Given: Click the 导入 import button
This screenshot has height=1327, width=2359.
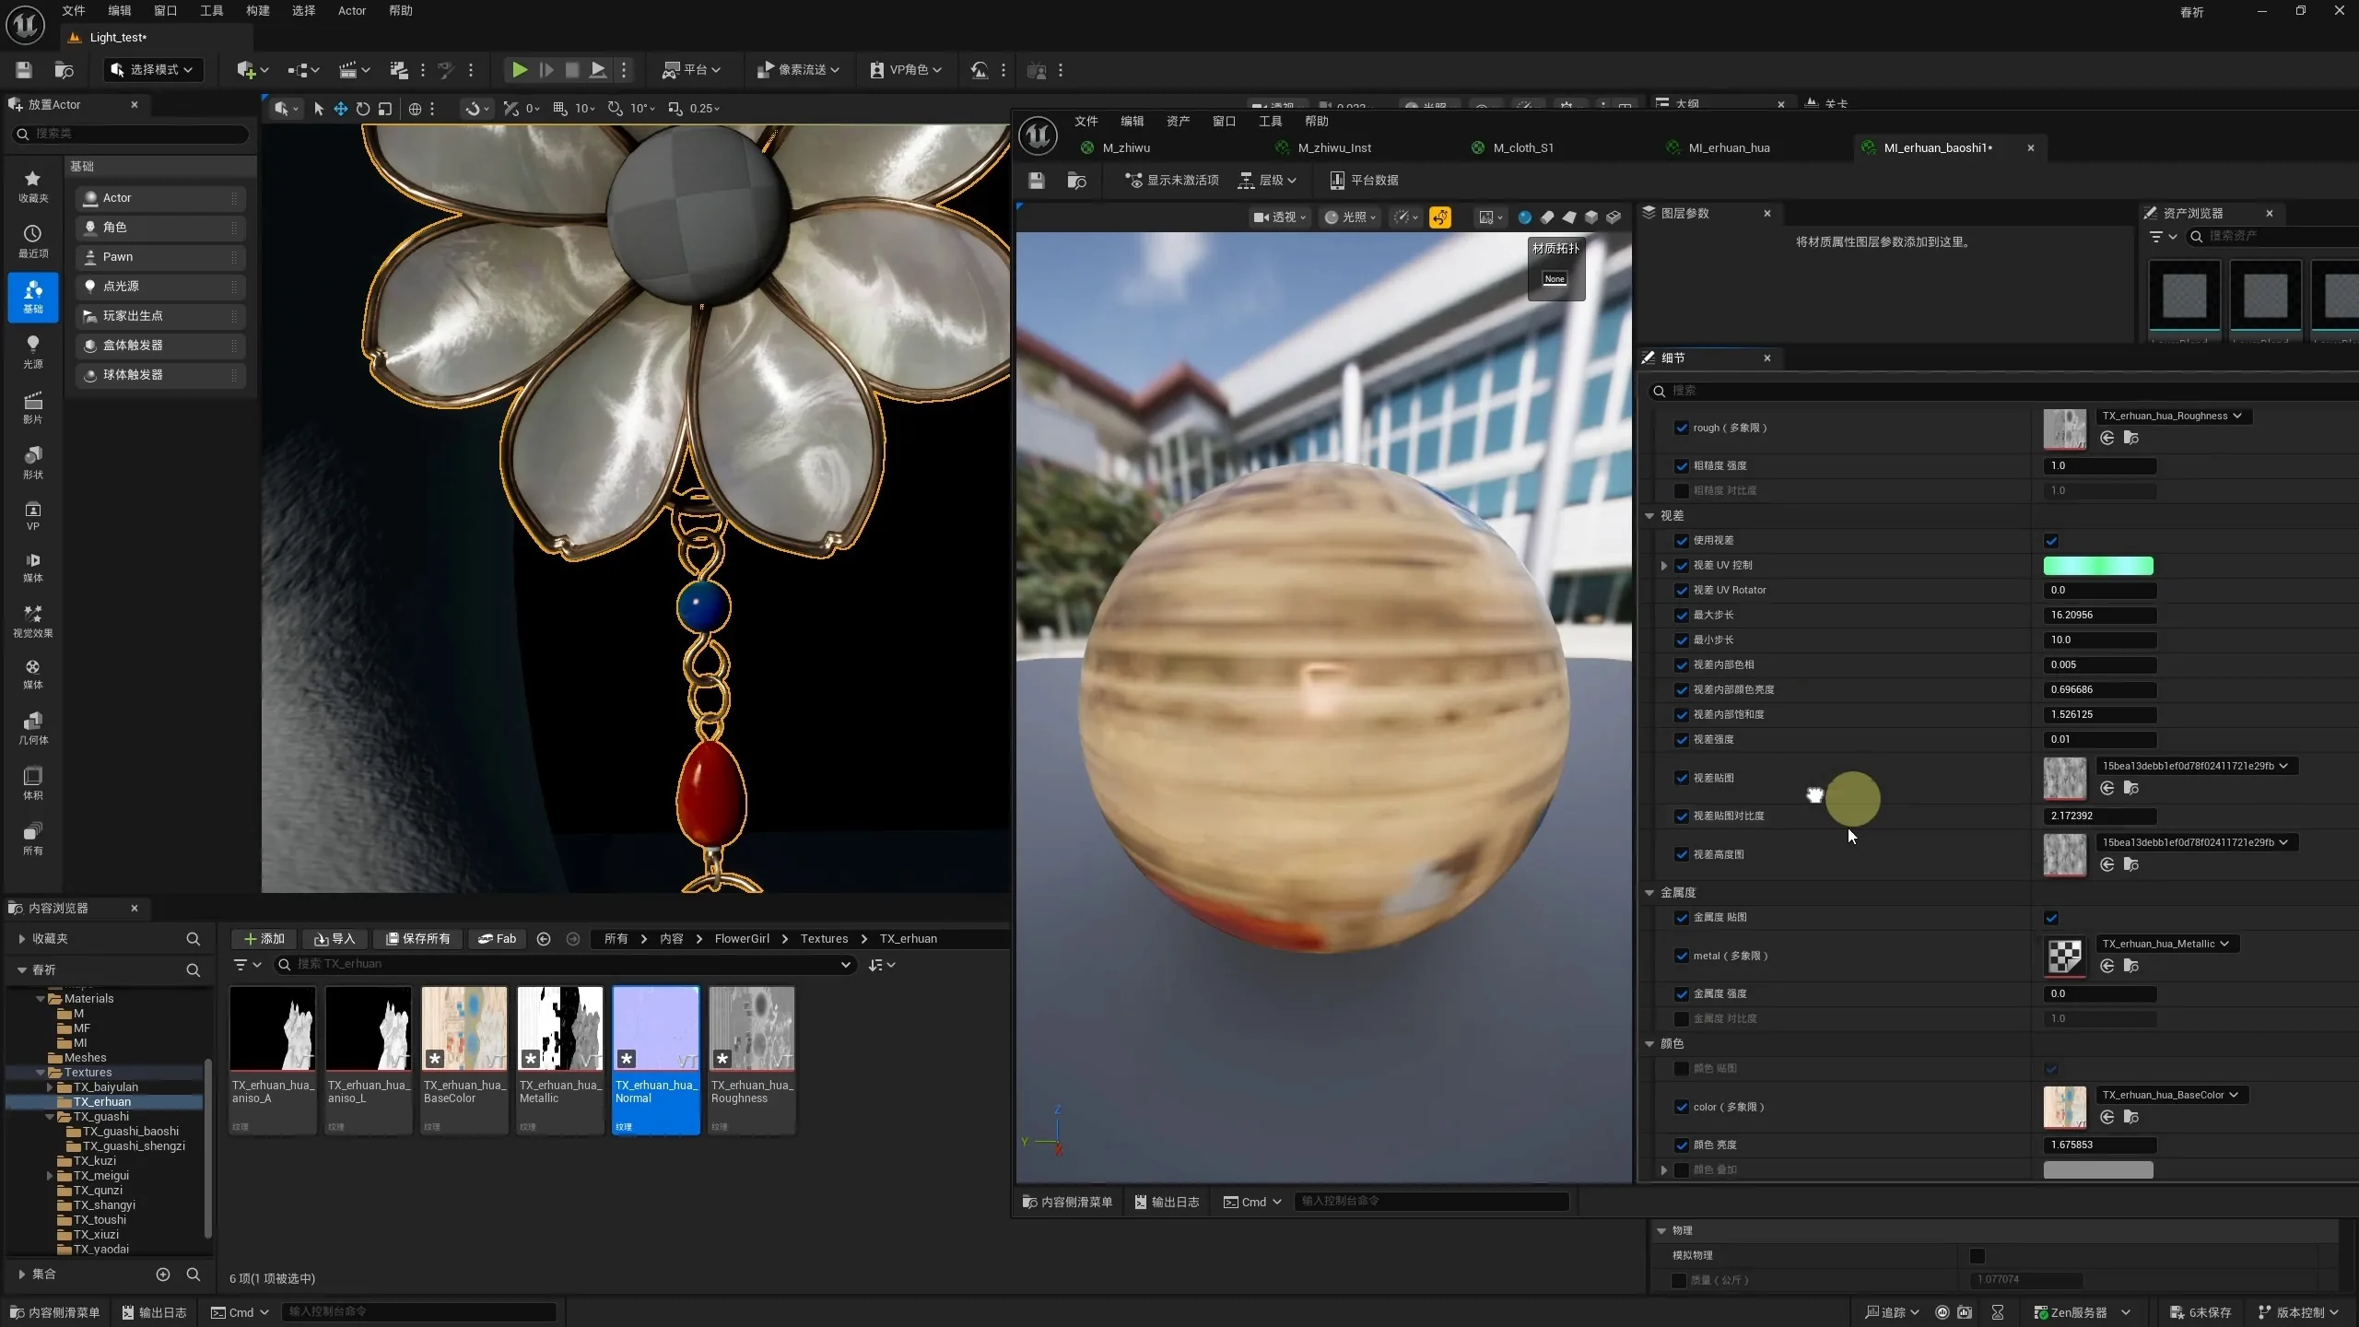Looking at the screenshot, I should point(334,939).
